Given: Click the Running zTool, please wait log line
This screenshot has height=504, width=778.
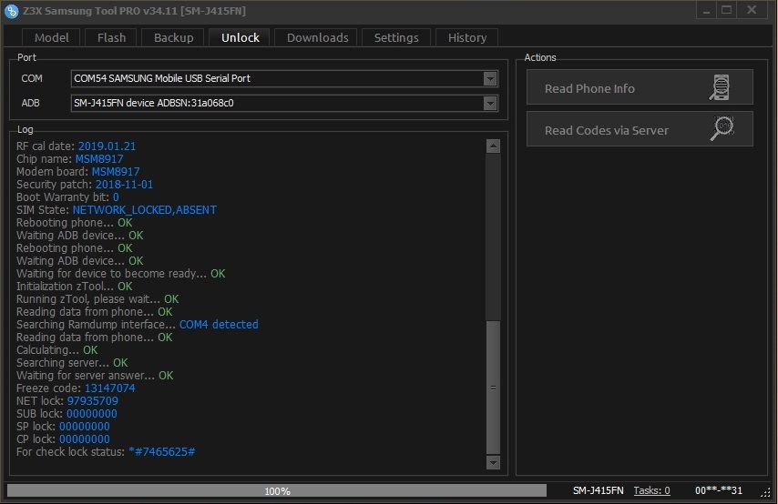Looking at the screenshot, I should (x=97, y=299).
